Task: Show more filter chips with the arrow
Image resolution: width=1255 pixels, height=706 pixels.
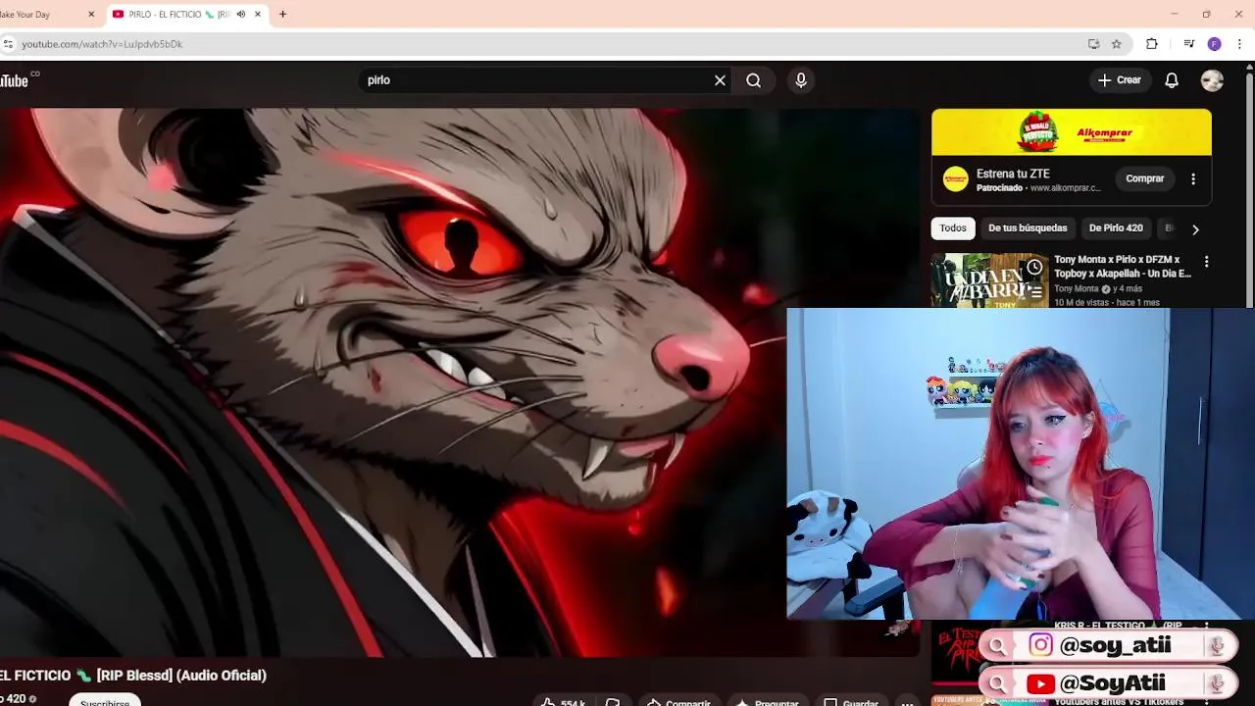Action: [x=1194, y=229]
